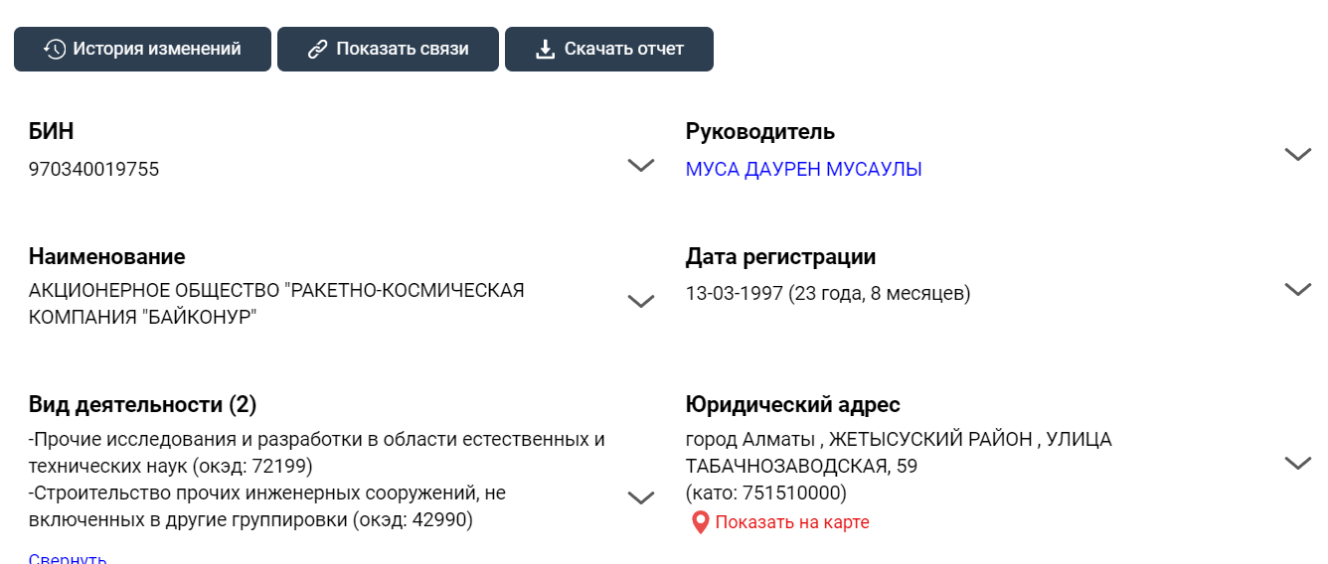The height and width of the screenshot is (564, 1328).
Task: Click the BIN number 970340019755
Action: [x=93, y=170]
